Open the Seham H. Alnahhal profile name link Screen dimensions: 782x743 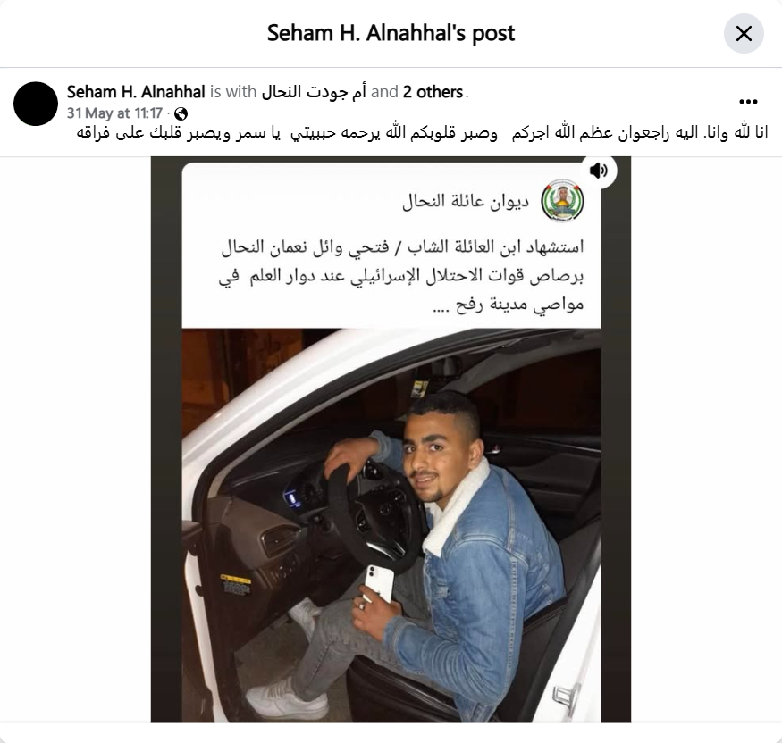[x=136, y=92]
